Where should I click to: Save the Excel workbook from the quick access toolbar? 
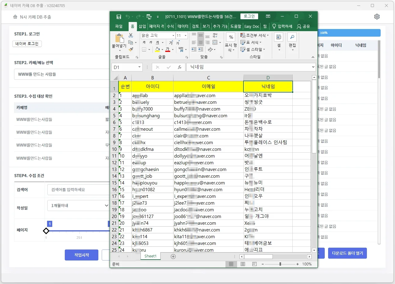tap(119, 16)
